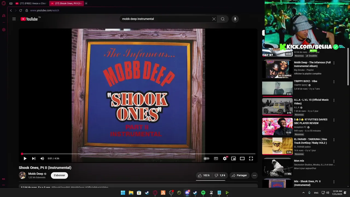Switch to miniplayer mode
The height and width of the screenshot is (197, 350).
pos(234,158)
